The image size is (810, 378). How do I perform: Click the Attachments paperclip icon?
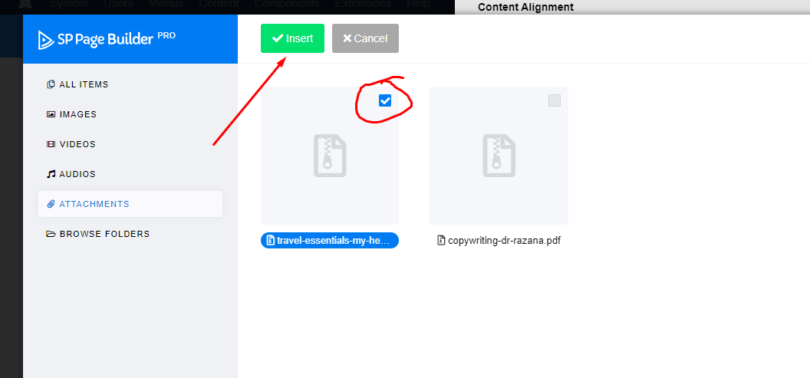tap(51, 204)
